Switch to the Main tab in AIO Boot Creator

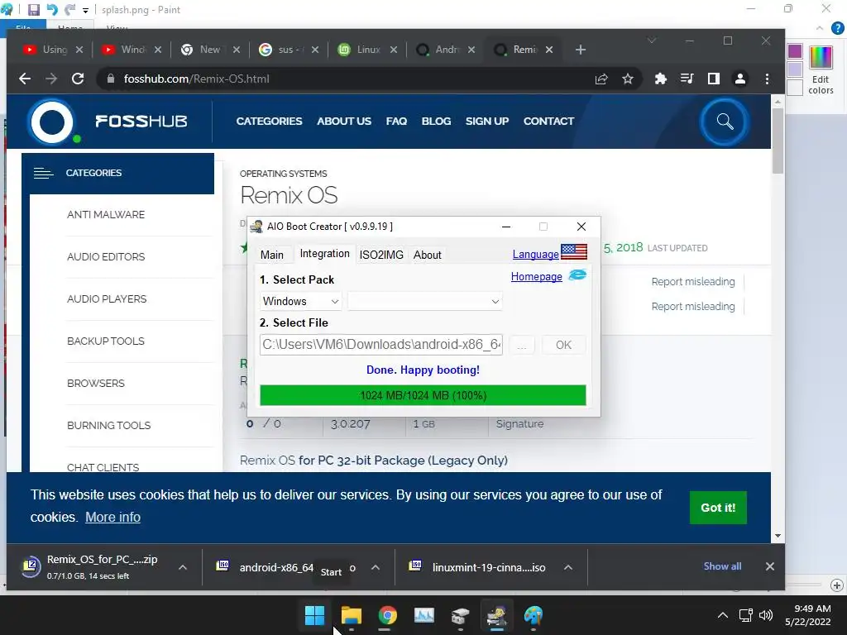pos(271,255)
